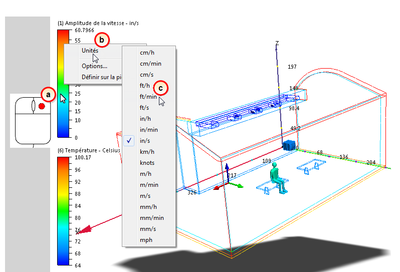Click the callout marker labeled b
400x272 pixels.
tap(102, 40)
